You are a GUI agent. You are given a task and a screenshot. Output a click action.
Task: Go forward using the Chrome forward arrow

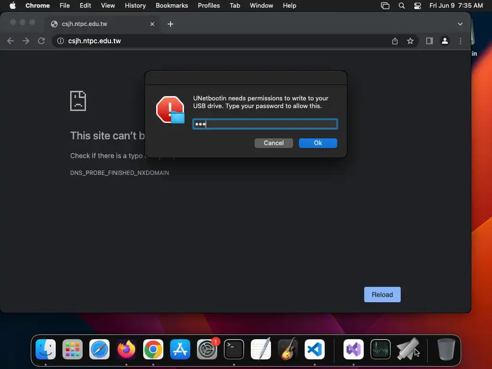(x=26, y=41)
